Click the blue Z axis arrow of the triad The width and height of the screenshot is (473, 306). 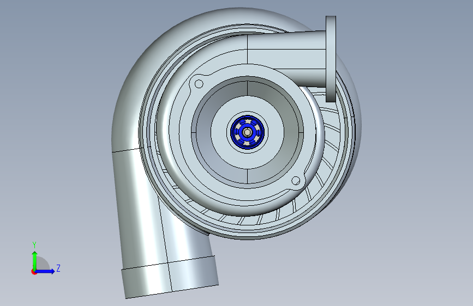click(x=45, y=271)
